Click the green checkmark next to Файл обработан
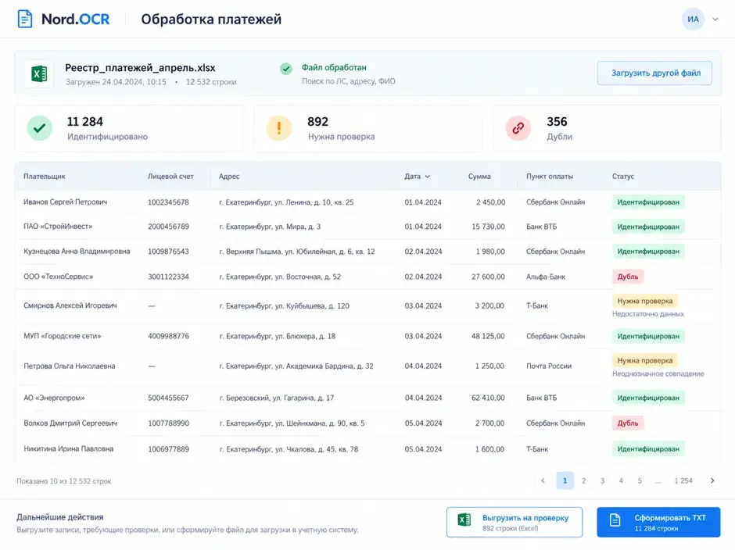The width and height of the screenshot is (735, 550). tap(286, 69)
